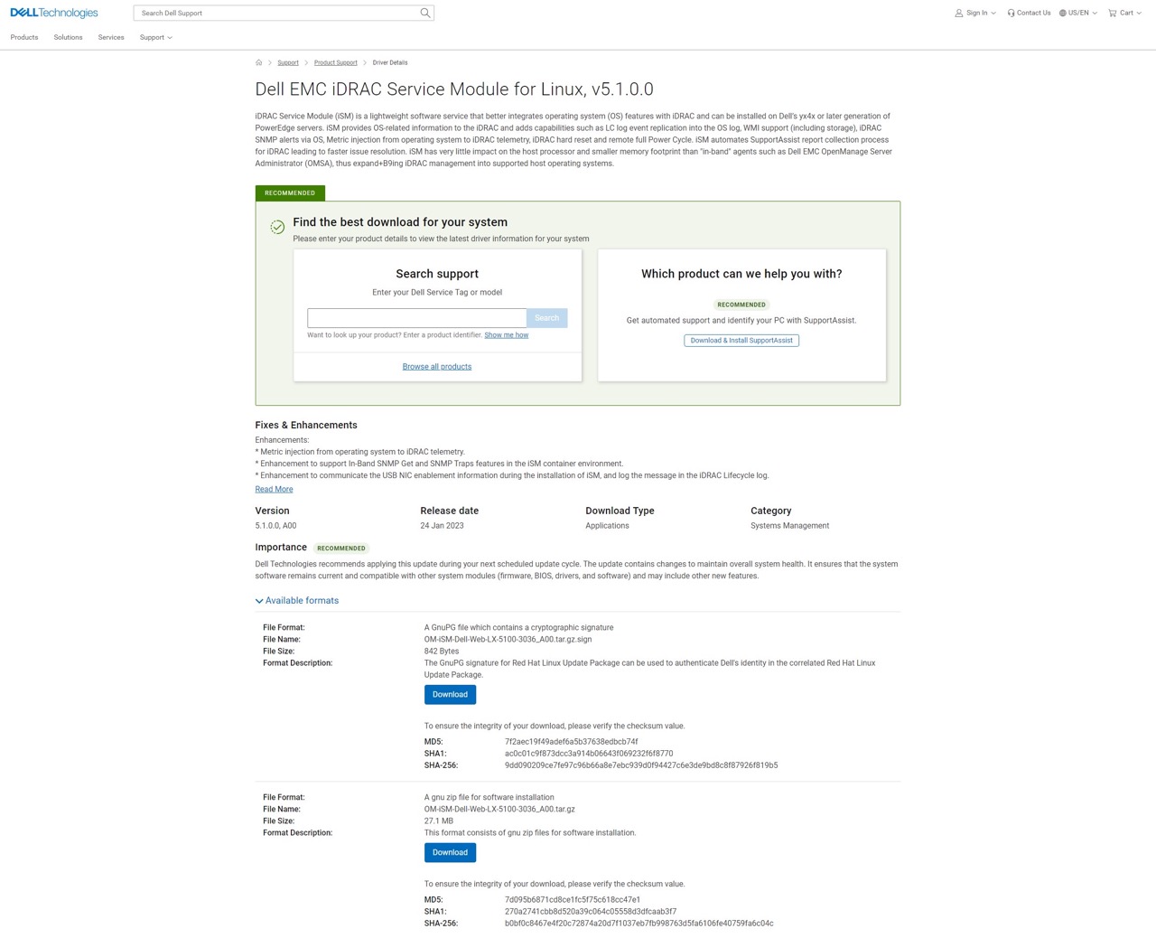
Task: Click the Dell Technologies logo
Action: (x=54, y=13)
